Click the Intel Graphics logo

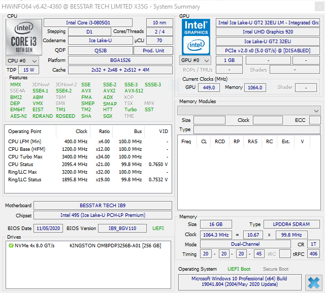(x=197, y=37)
